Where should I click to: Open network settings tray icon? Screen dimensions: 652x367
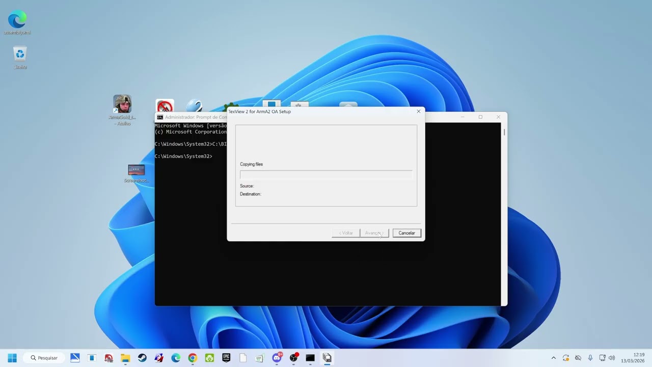603,358
